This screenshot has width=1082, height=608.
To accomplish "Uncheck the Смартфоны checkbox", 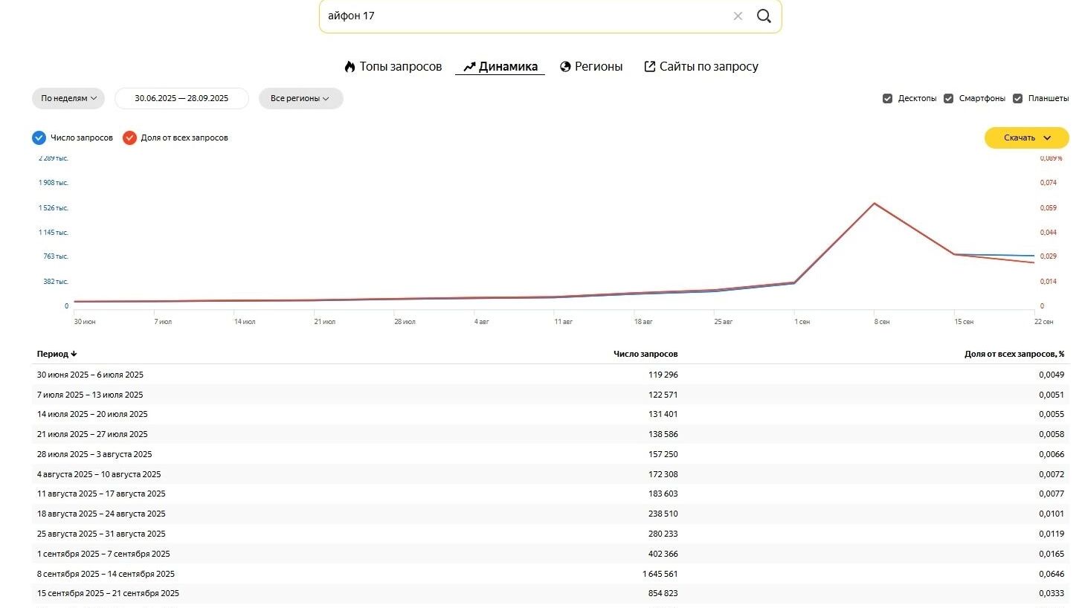I will (x=948, y=99).
